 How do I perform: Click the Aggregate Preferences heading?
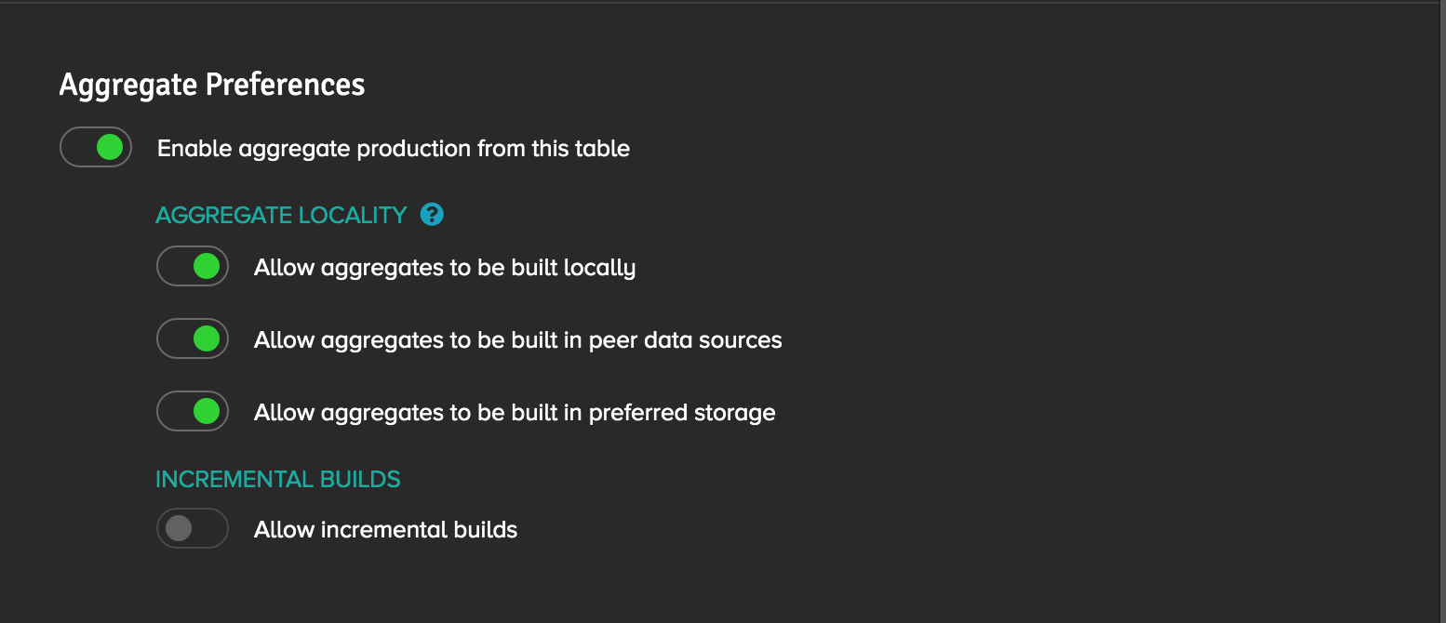[212, 86]
